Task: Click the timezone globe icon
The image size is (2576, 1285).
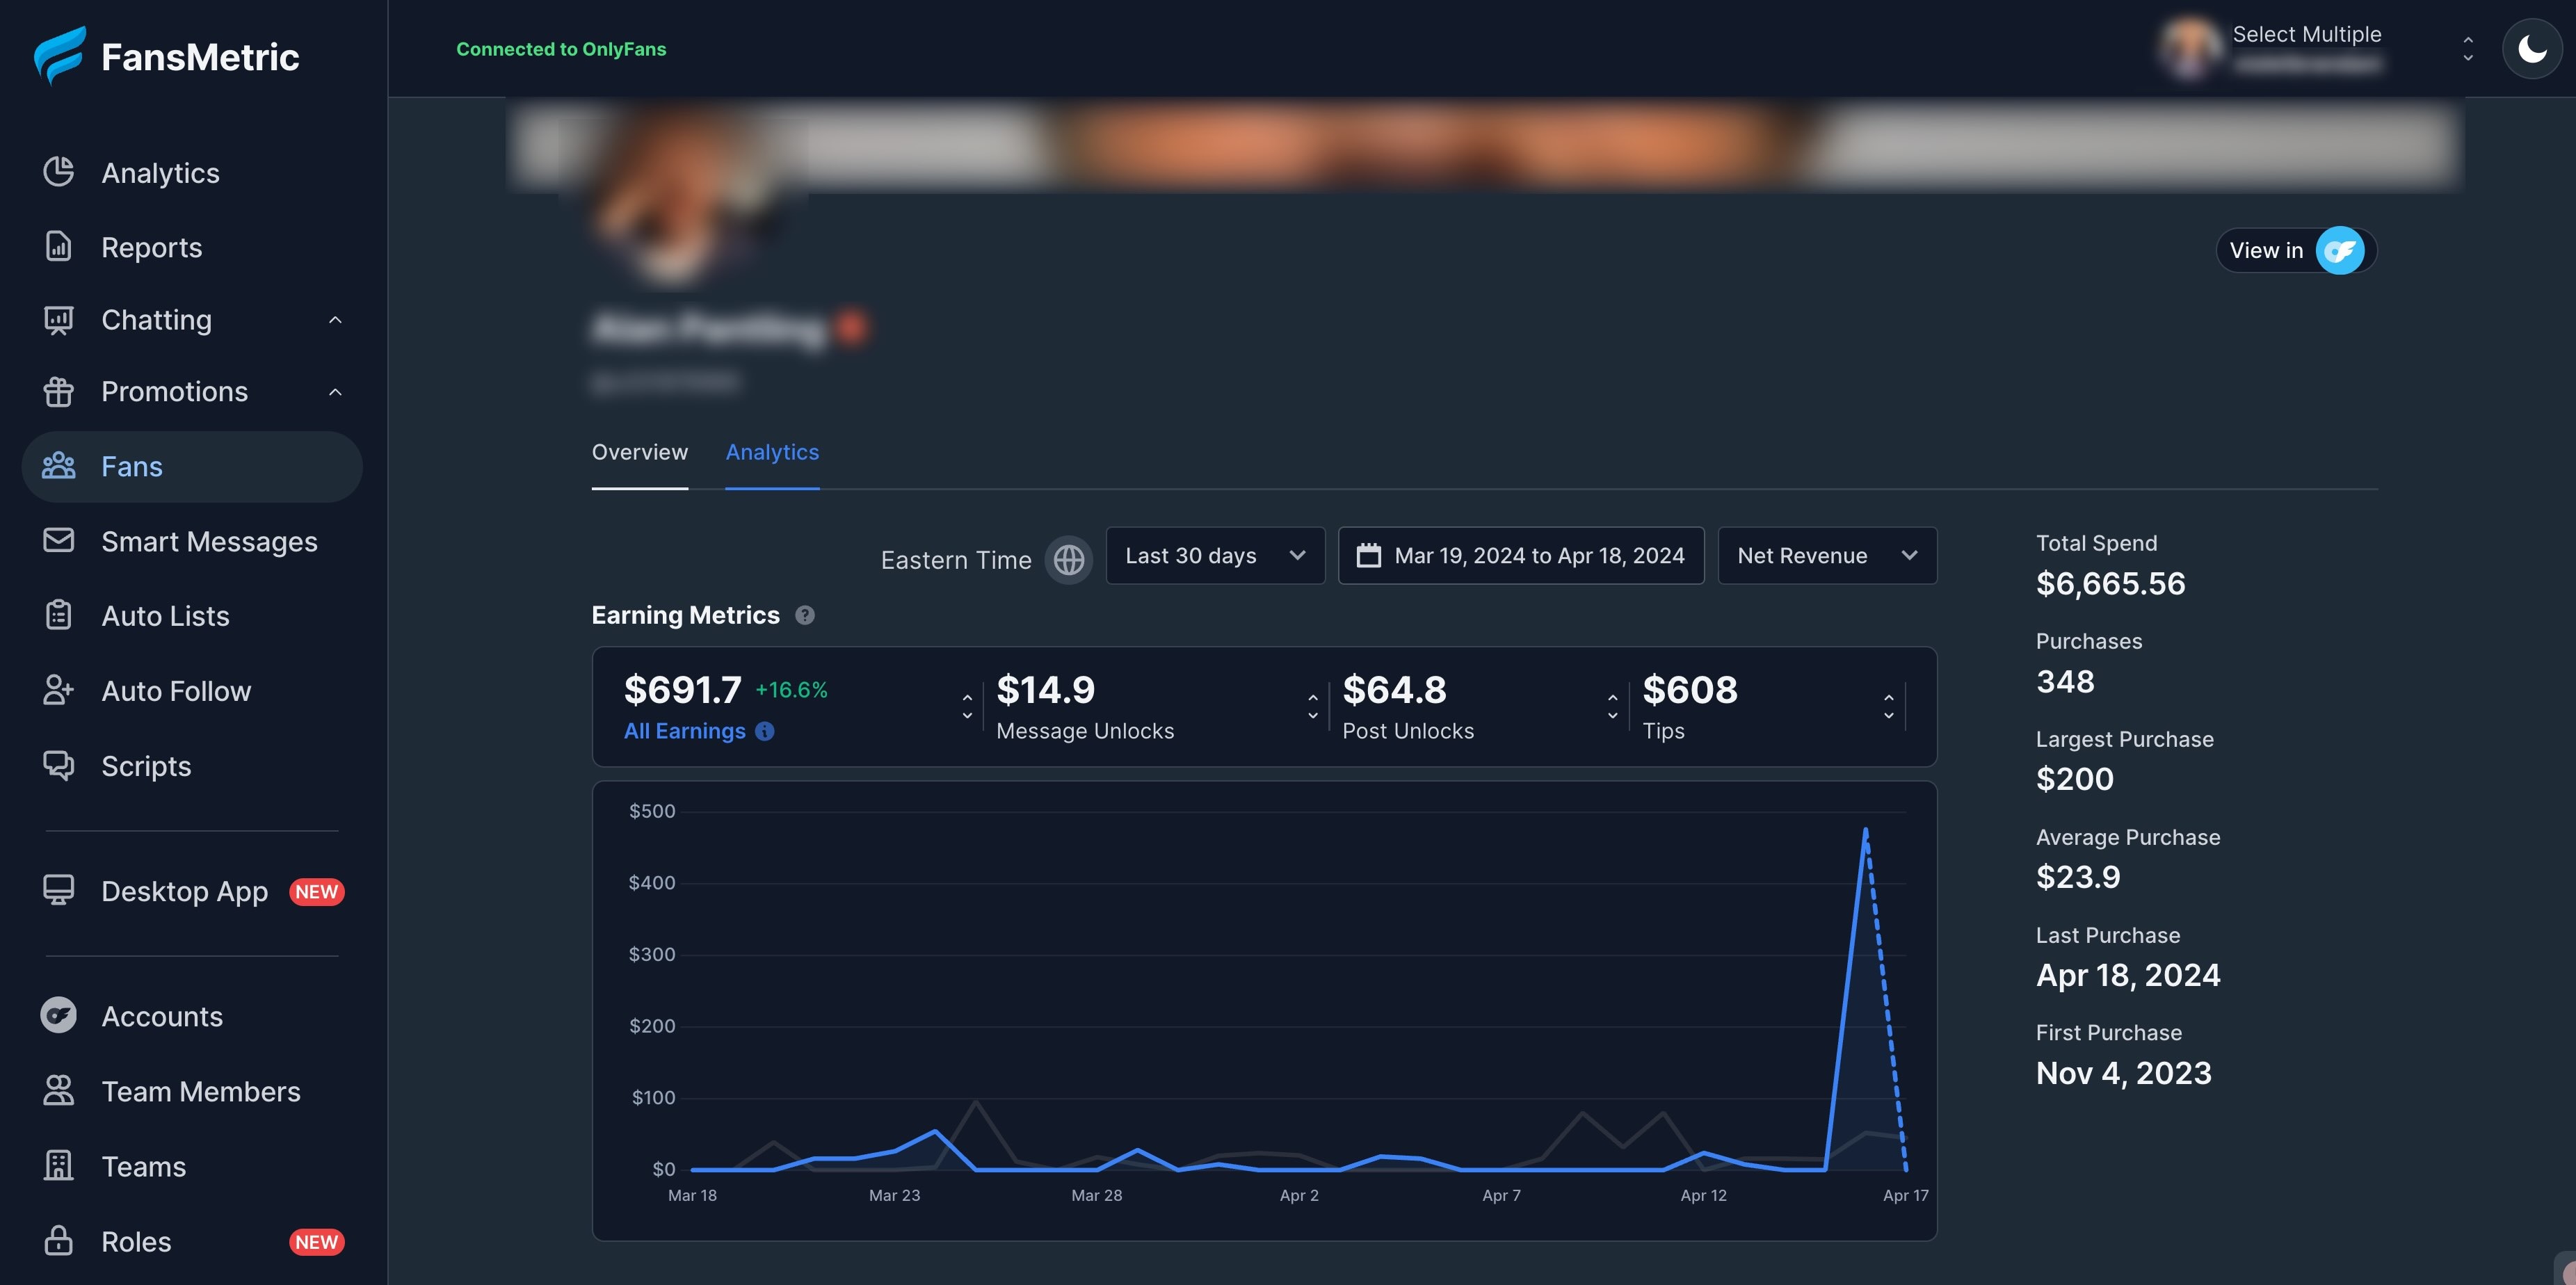Action: [1068, 559]
